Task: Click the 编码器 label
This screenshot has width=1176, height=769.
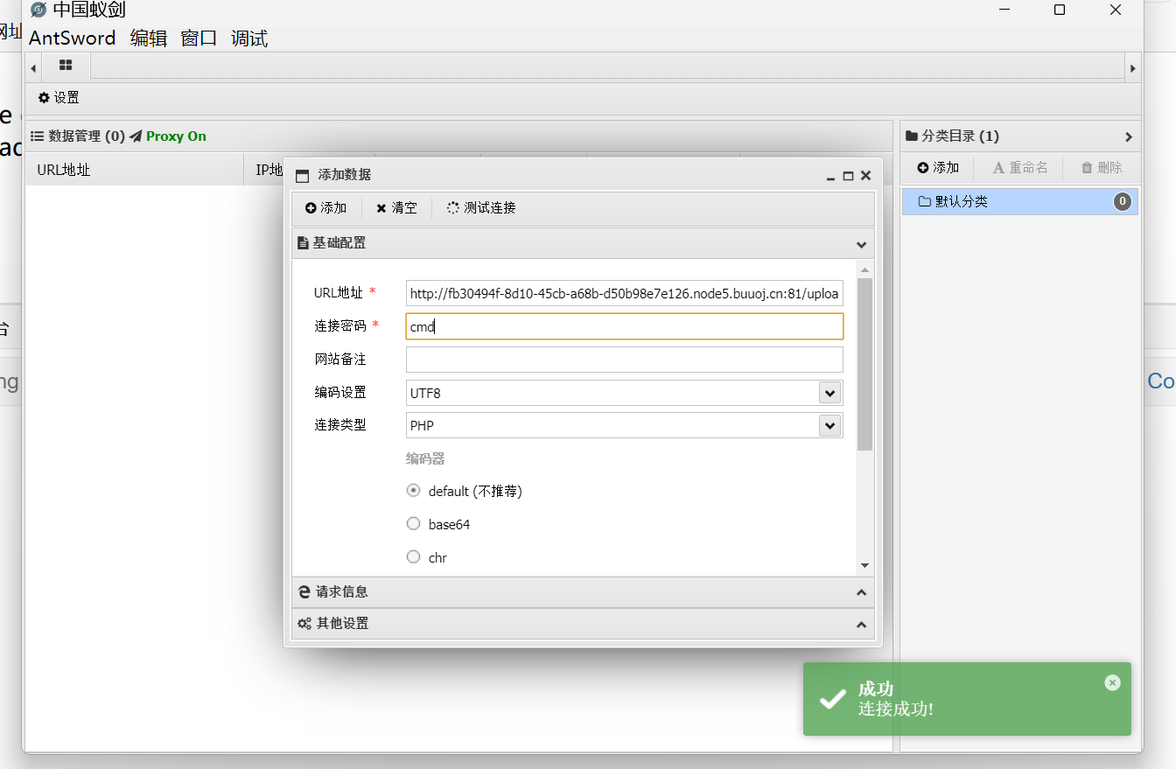Action: pos(425,458)
